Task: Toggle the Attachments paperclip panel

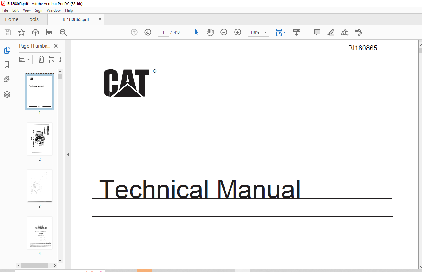Action: (7, 79)
